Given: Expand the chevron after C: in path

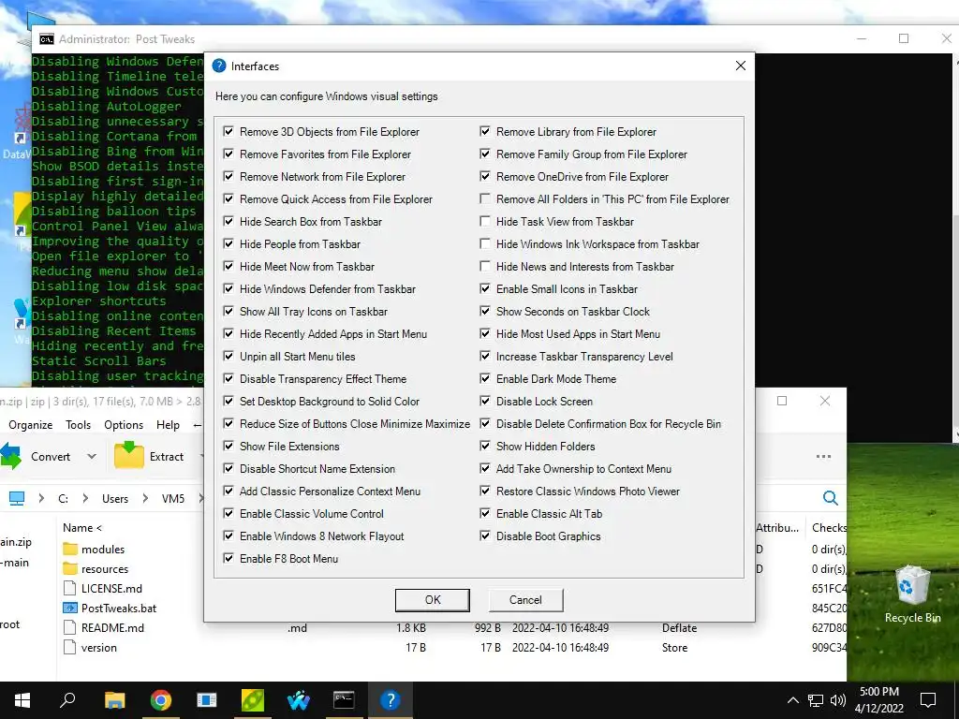Looking at the screenshot, I should 84,498.
